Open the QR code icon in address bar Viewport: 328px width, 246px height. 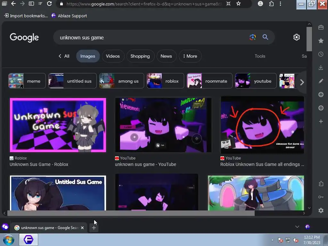tap(228, 4)
